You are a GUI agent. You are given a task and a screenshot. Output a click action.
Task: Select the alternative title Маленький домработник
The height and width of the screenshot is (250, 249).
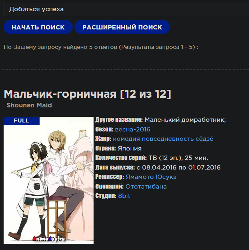[185, 120]
